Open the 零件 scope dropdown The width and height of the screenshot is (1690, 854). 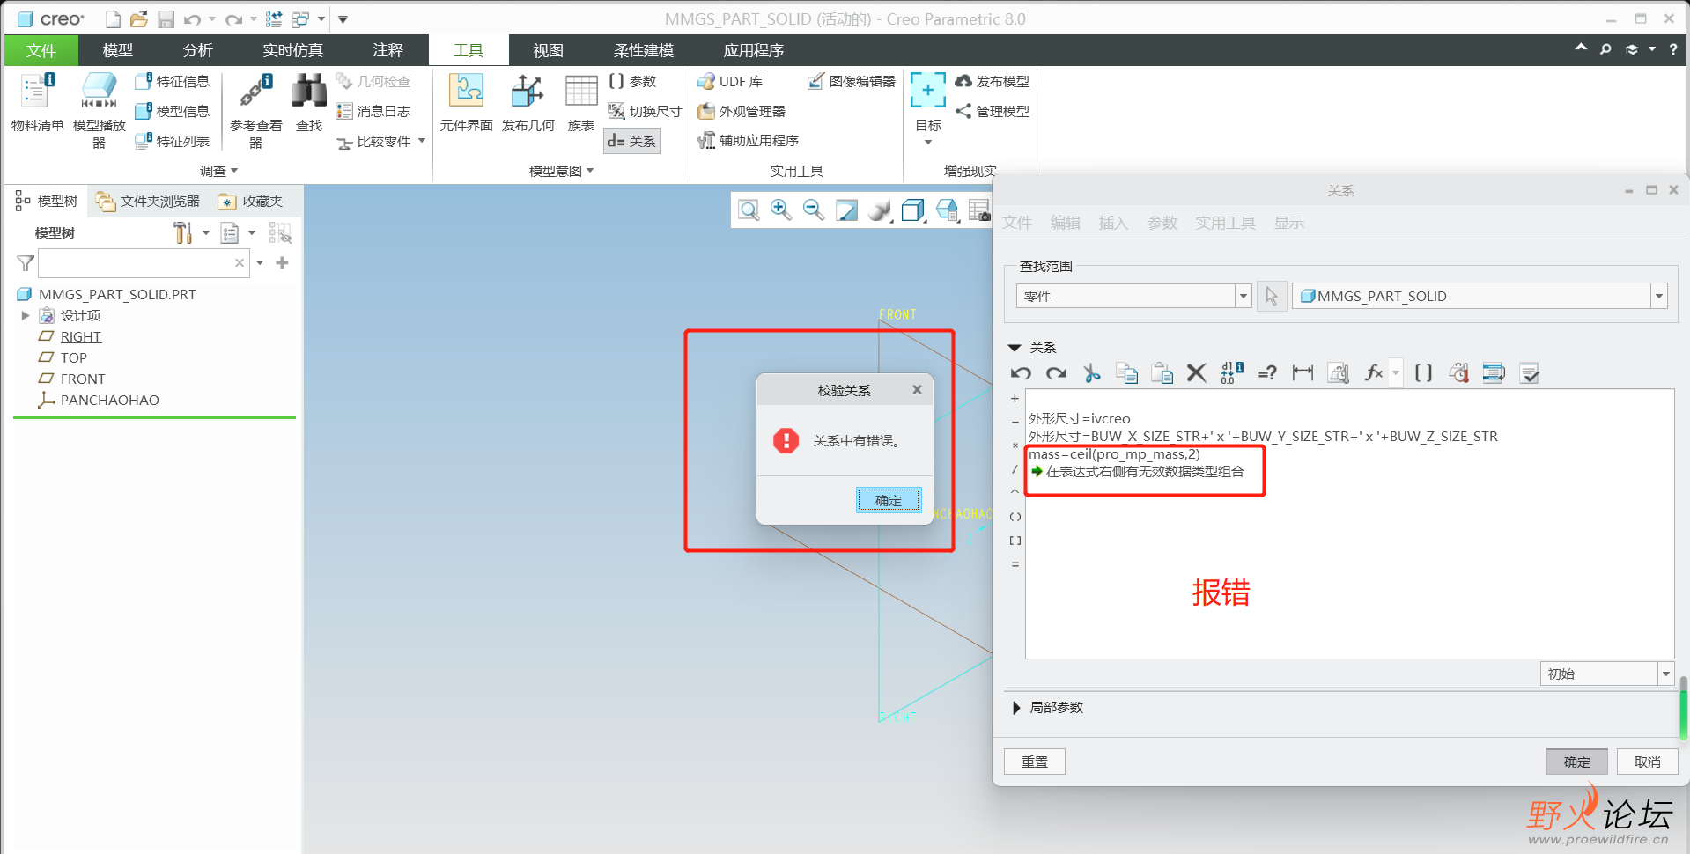(x=1244, y=297)
